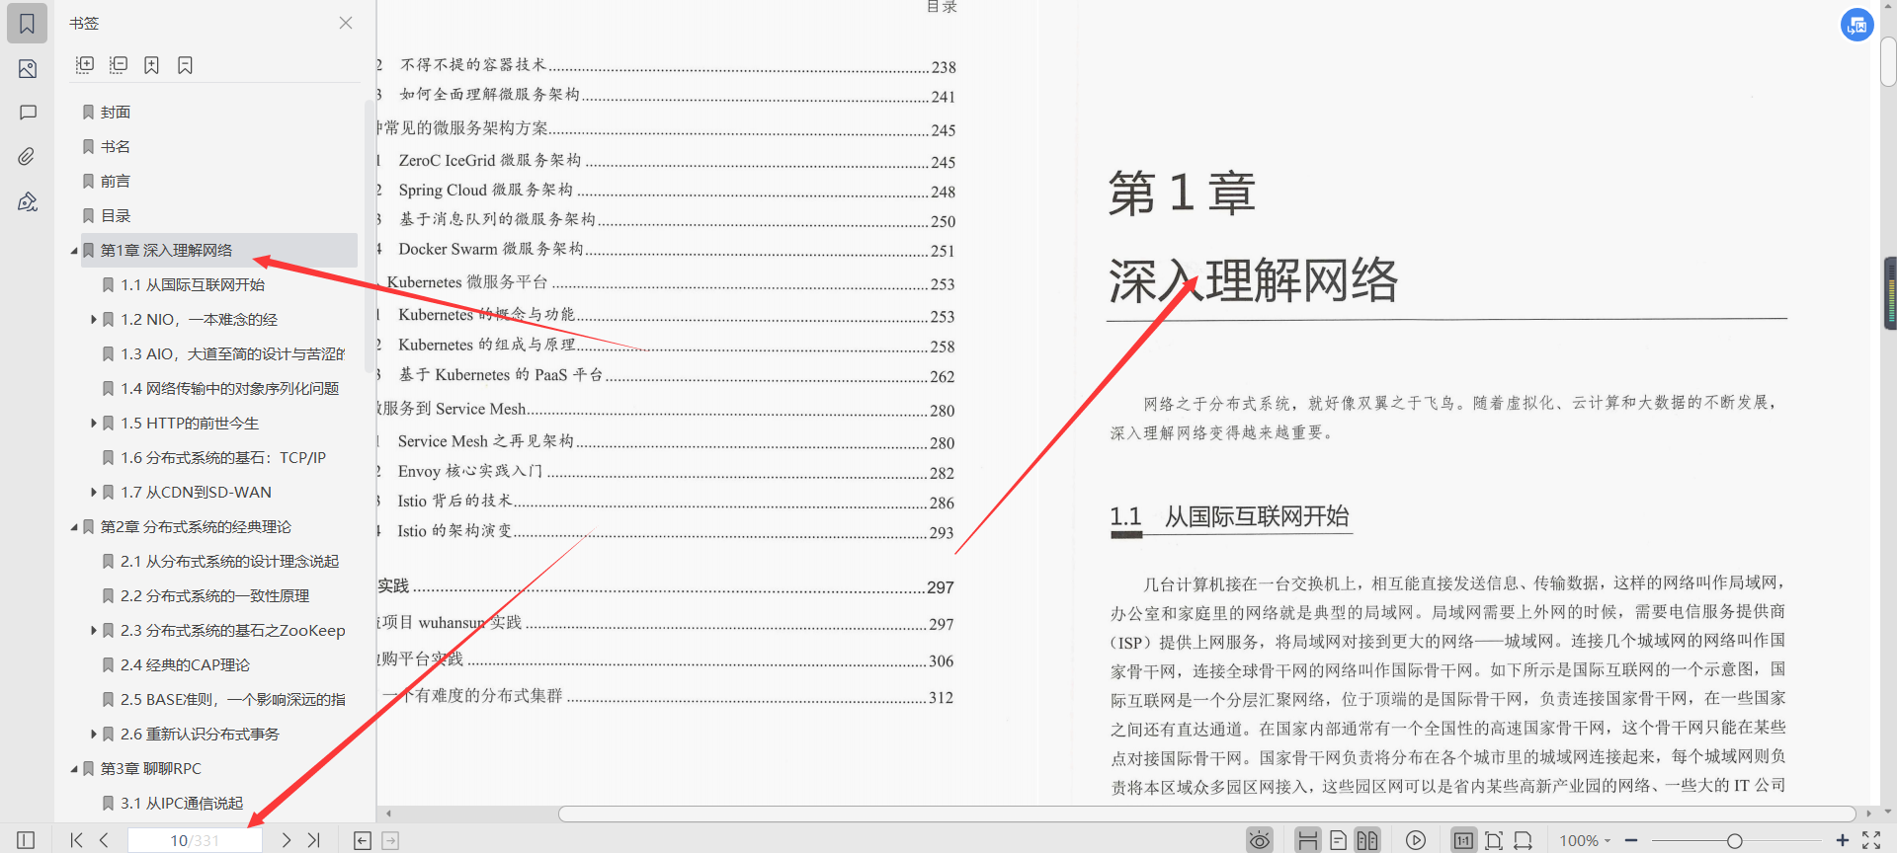Screen dimensions: 1897x853
Task: Click TOC entry Spring Cloud 微服务架构
Action: (485, 190)
